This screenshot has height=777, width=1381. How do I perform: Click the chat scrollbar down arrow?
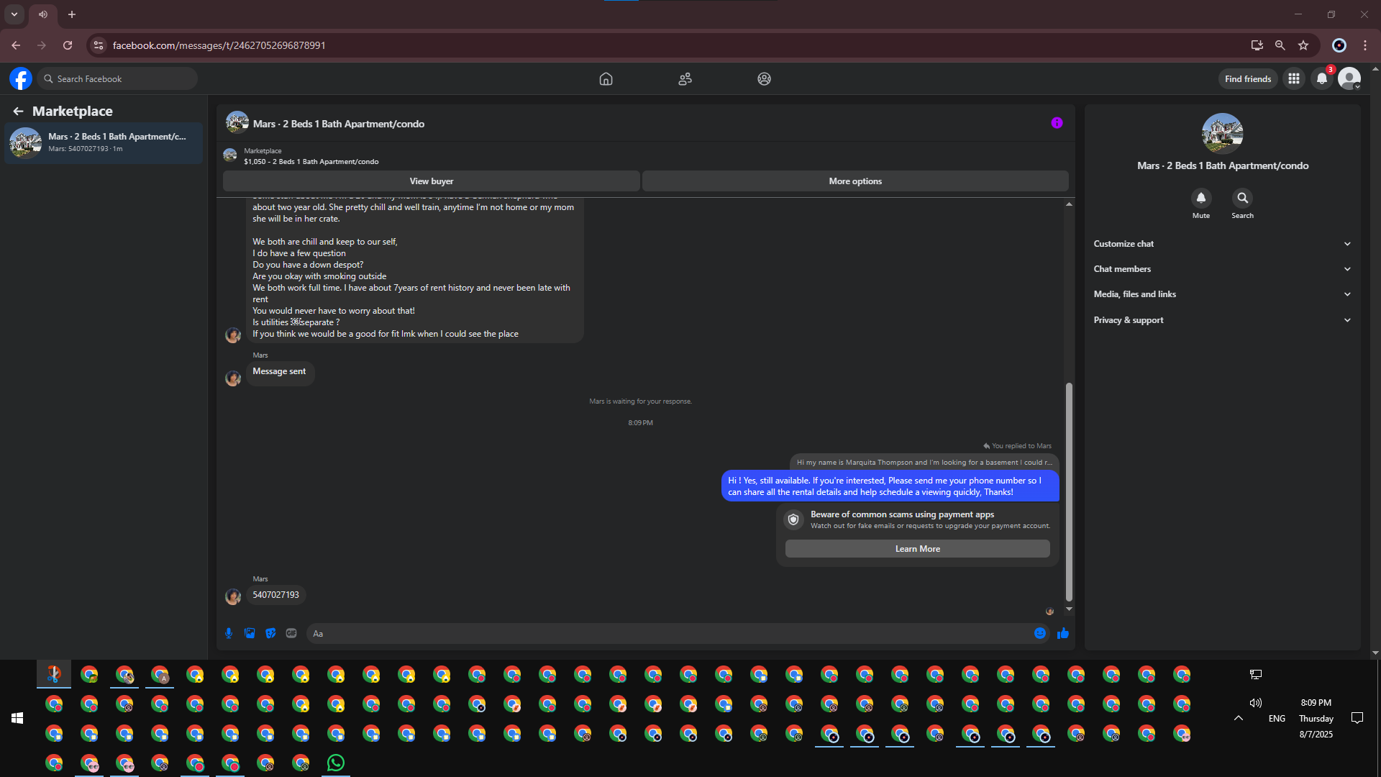pos(1069,609)
